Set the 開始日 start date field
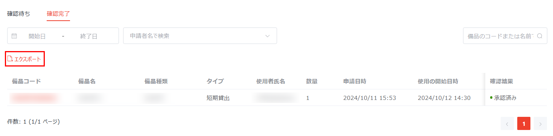553x136 pixels. (37, 36)
